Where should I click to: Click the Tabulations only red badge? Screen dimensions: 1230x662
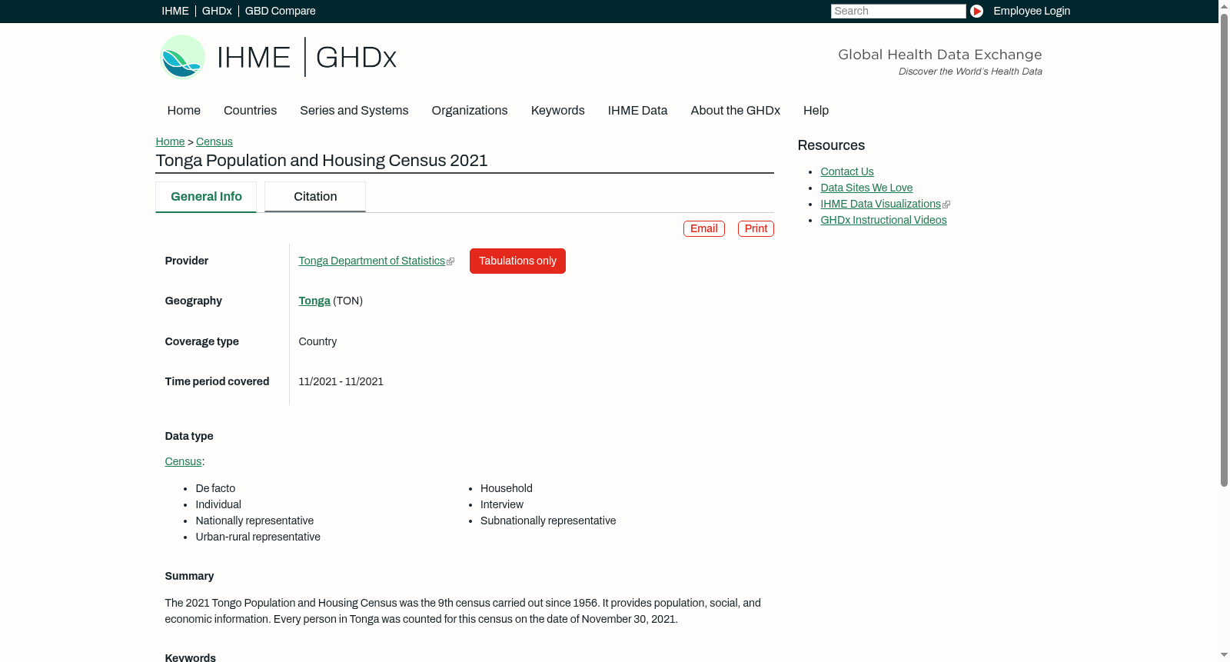point(517,261)
